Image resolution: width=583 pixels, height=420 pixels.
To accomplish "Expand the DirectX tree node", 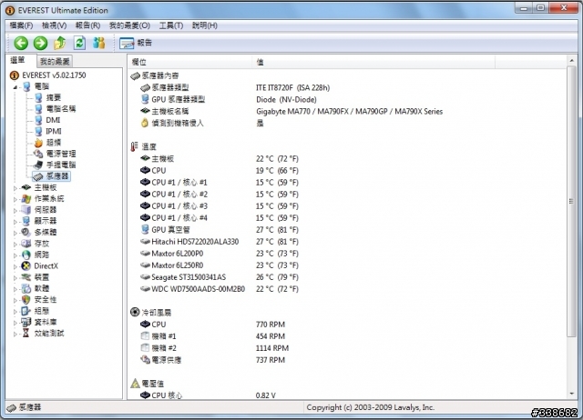I will (x=15, y=266).
